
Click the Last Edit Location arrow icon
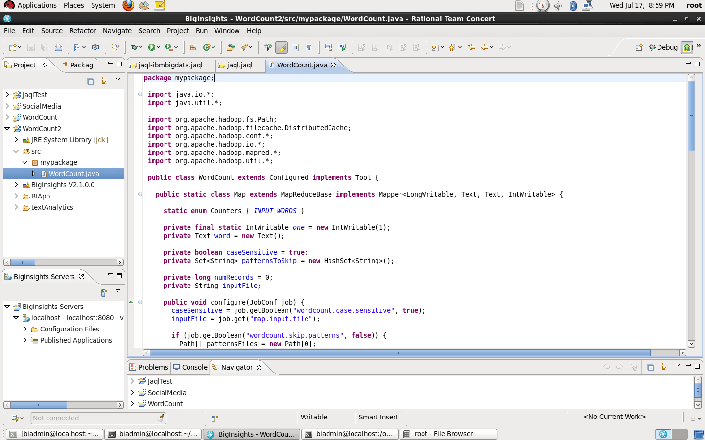click(471, 47)
